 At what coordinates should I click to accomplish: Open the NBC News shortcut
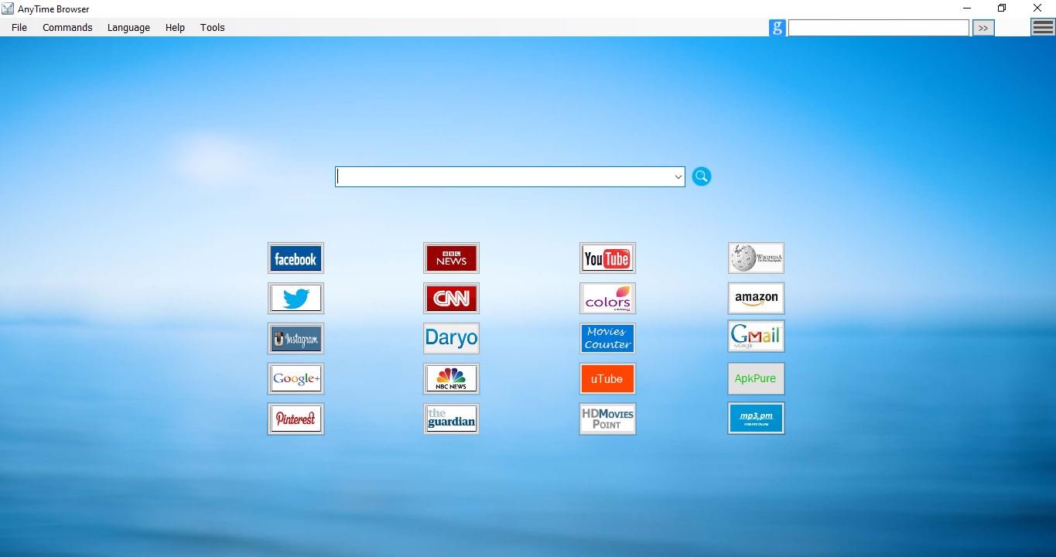pos(452,379)
